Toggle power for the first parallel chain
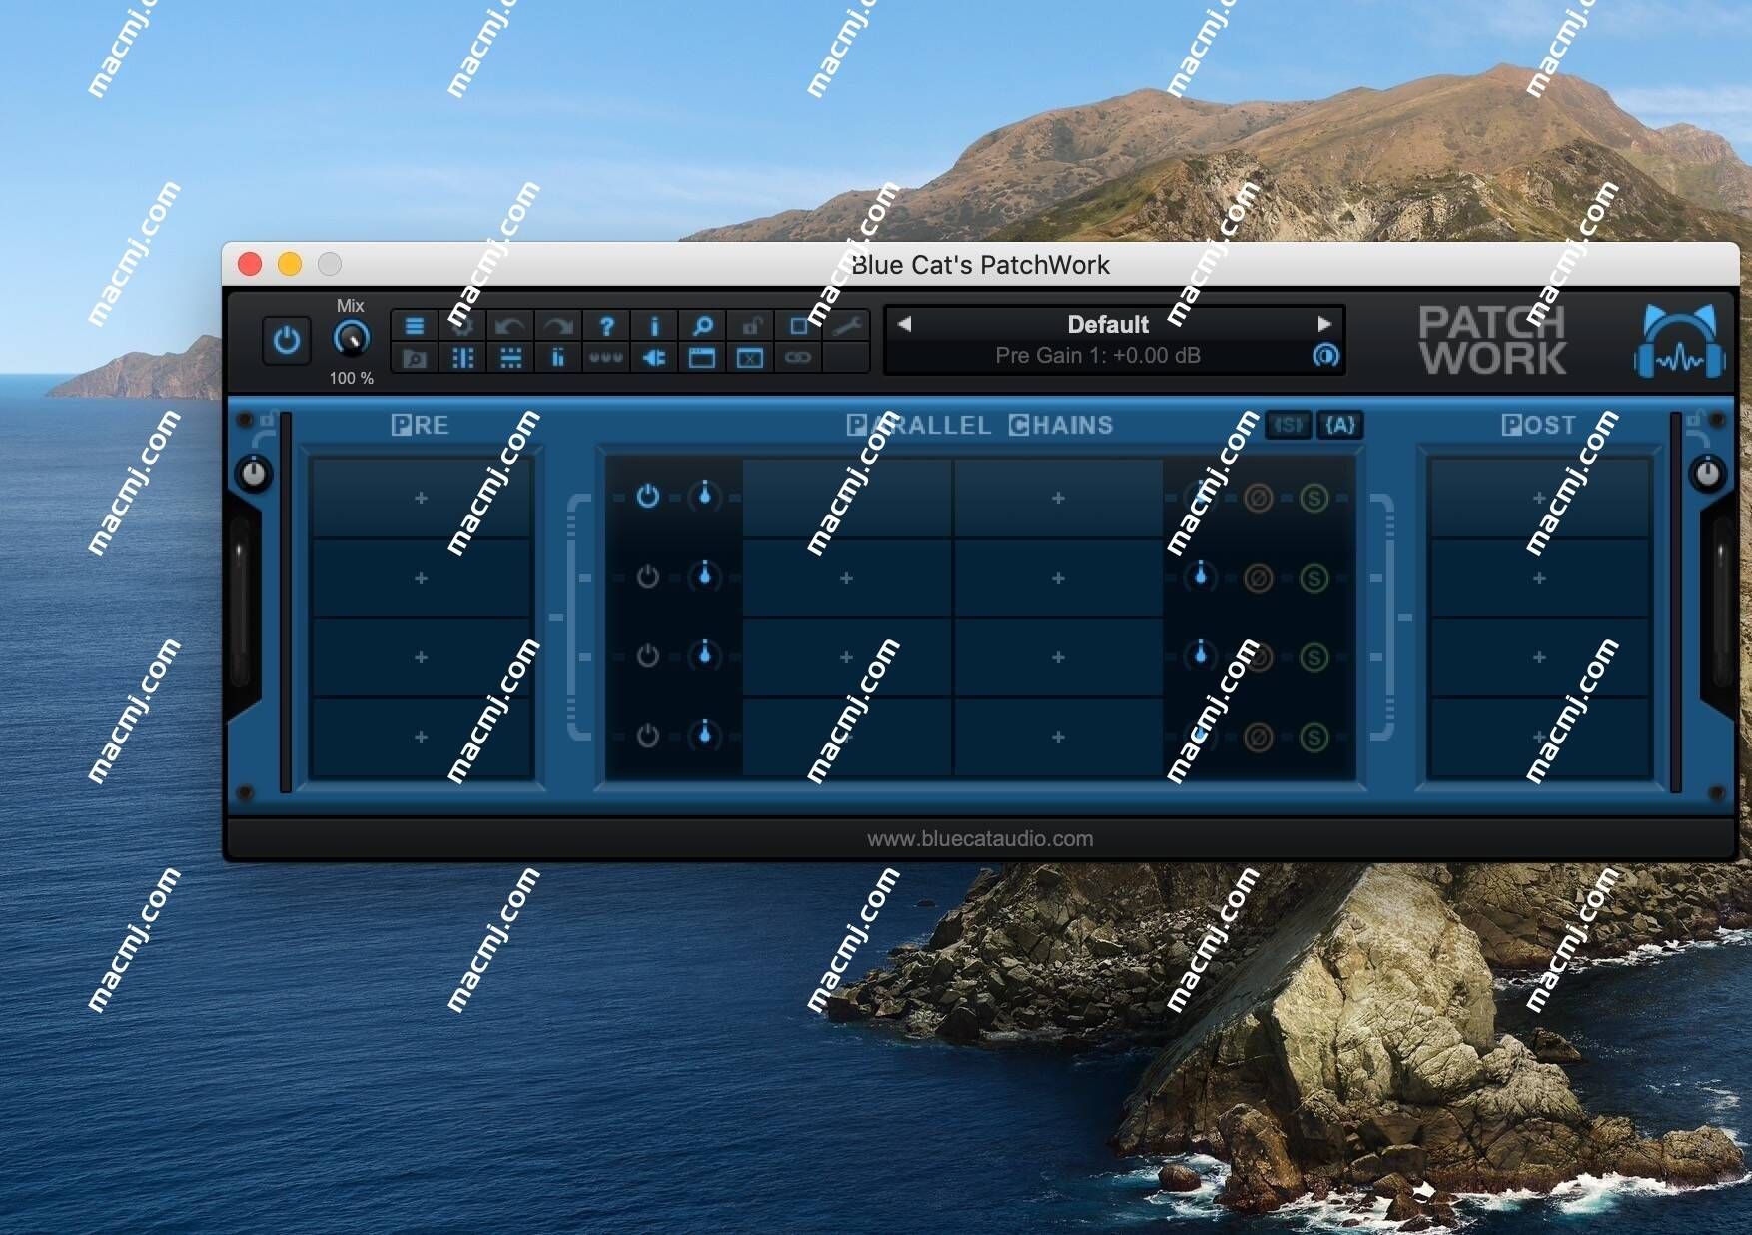This screenshot has width=1752, height=1235. pos(648,497)
